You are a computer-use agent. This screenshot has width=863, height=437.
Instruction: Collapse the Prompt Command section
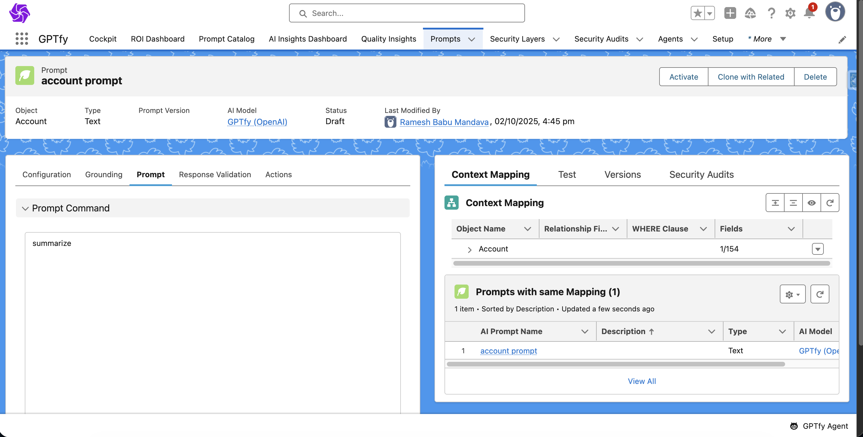25,208
